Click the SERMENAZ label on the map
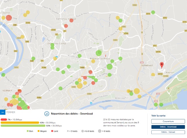This screenshot has width=187, height=138. (x=147, y=66)
